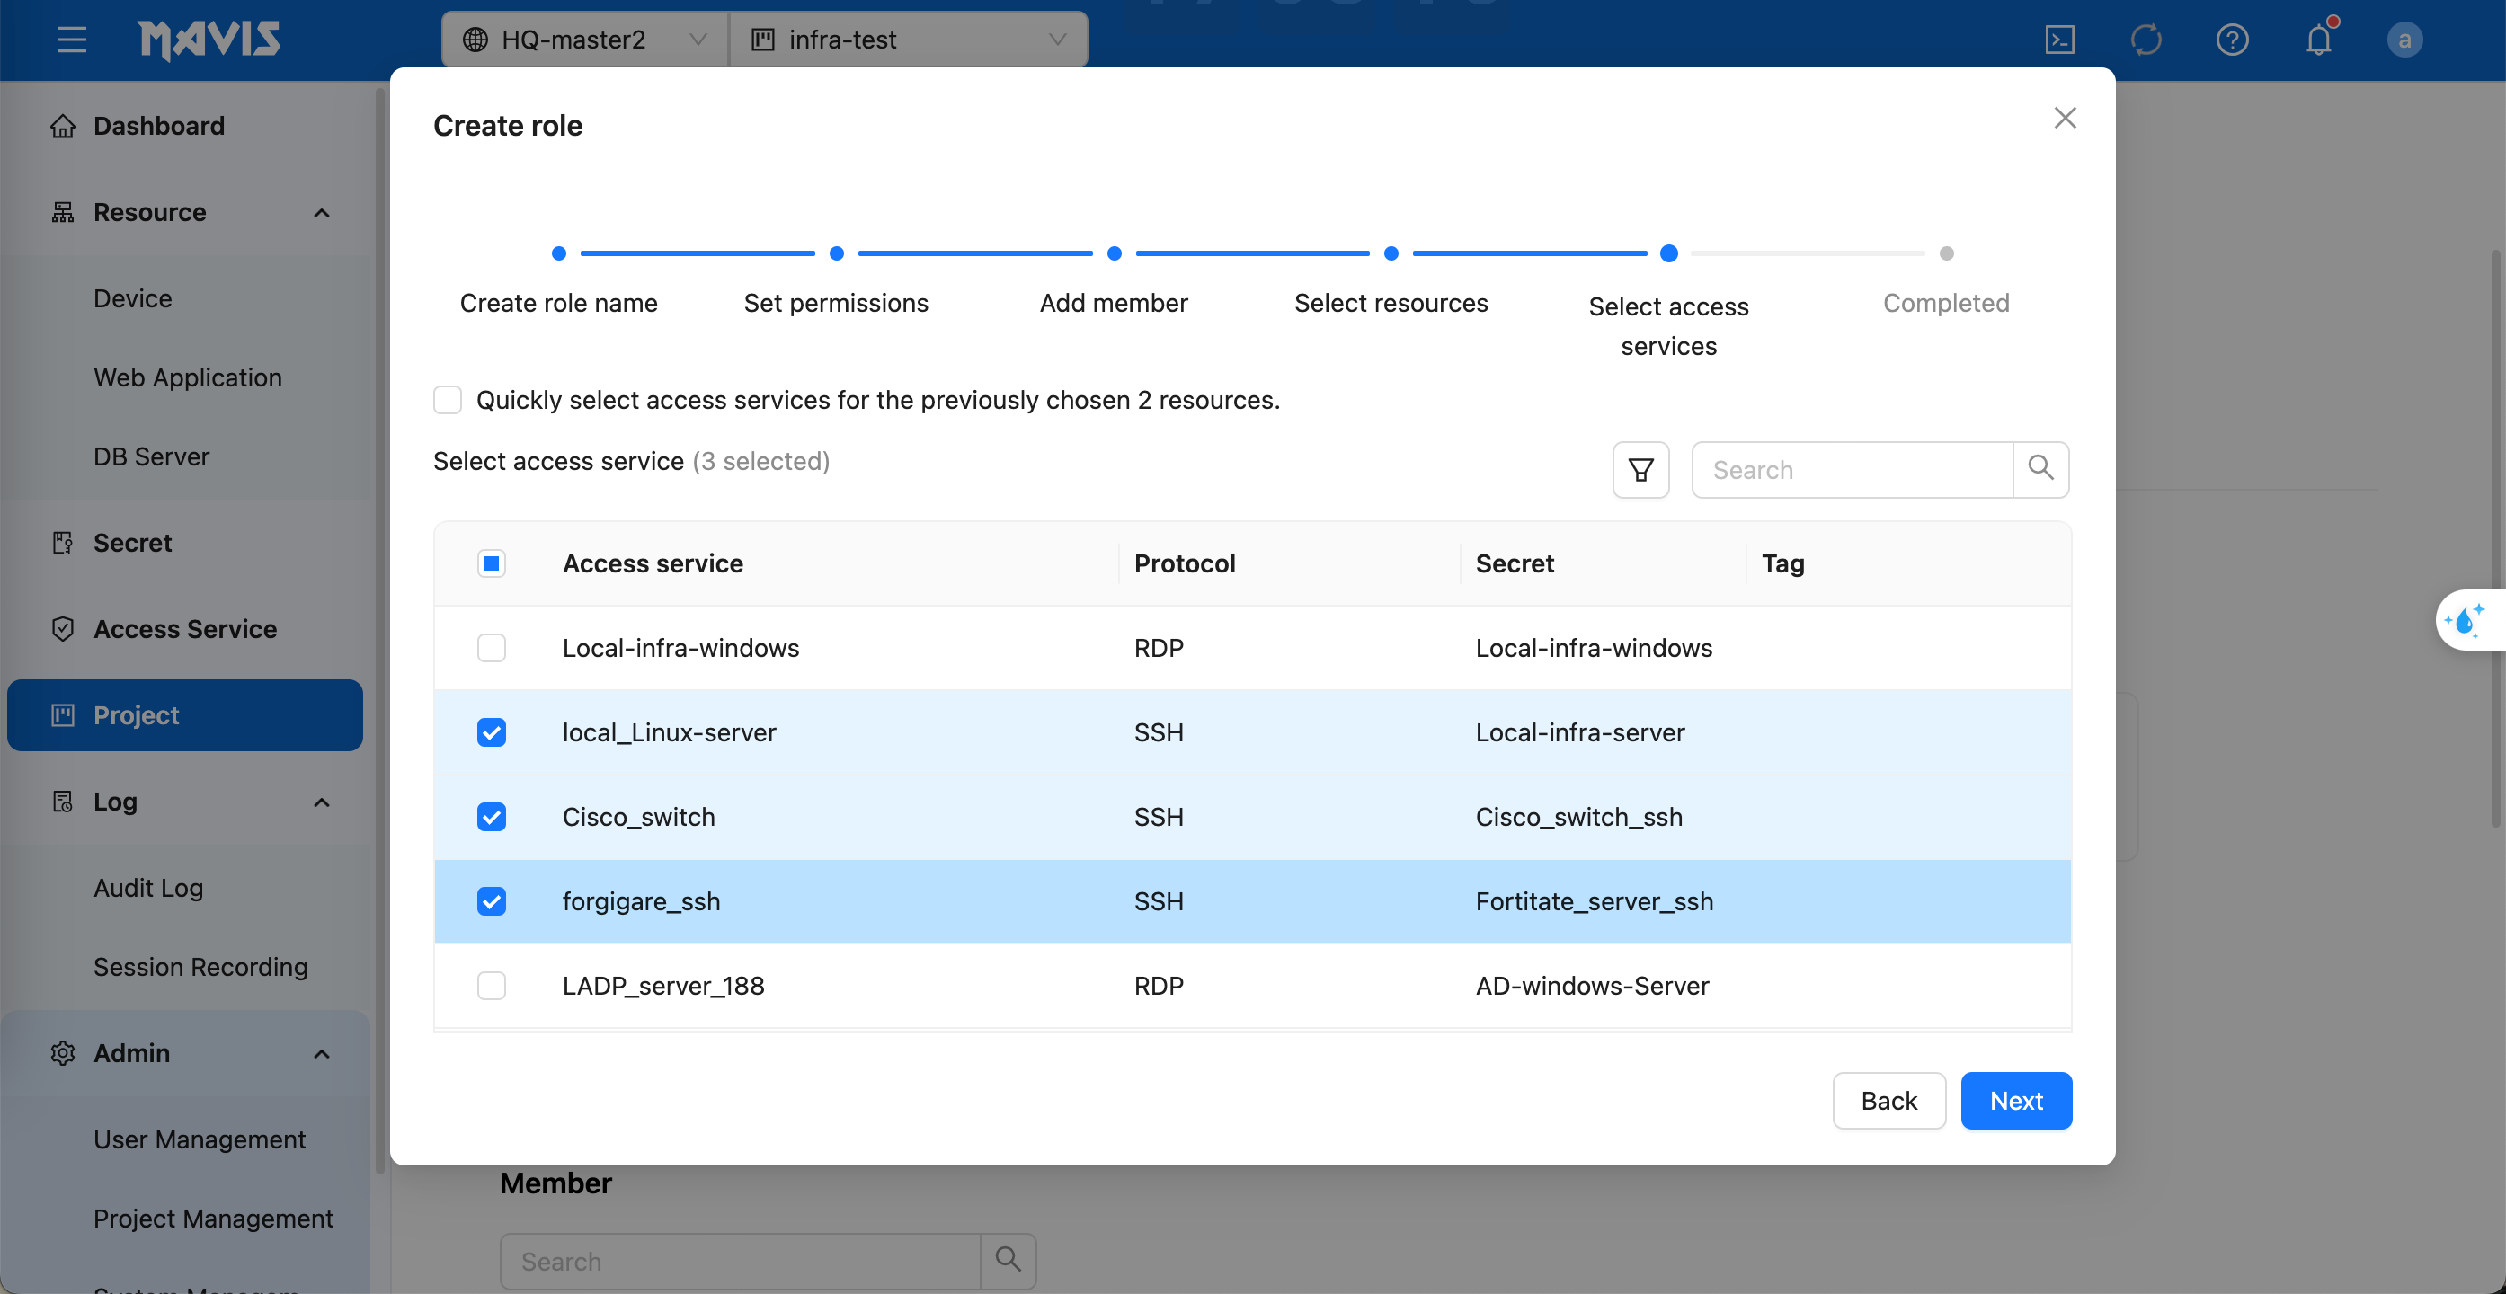The width and height of the screenshot is (2506, 1294).
Task: Open the notifications bell
Action: click(x=2318, y=40)
